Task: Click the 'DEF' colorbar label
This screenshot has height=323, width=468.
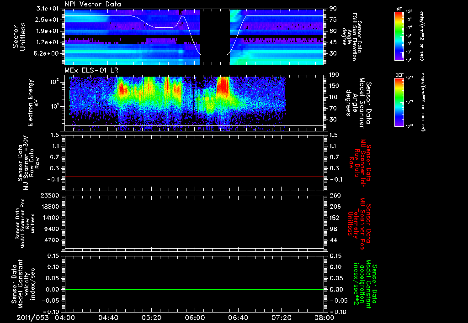Action: 399,75
